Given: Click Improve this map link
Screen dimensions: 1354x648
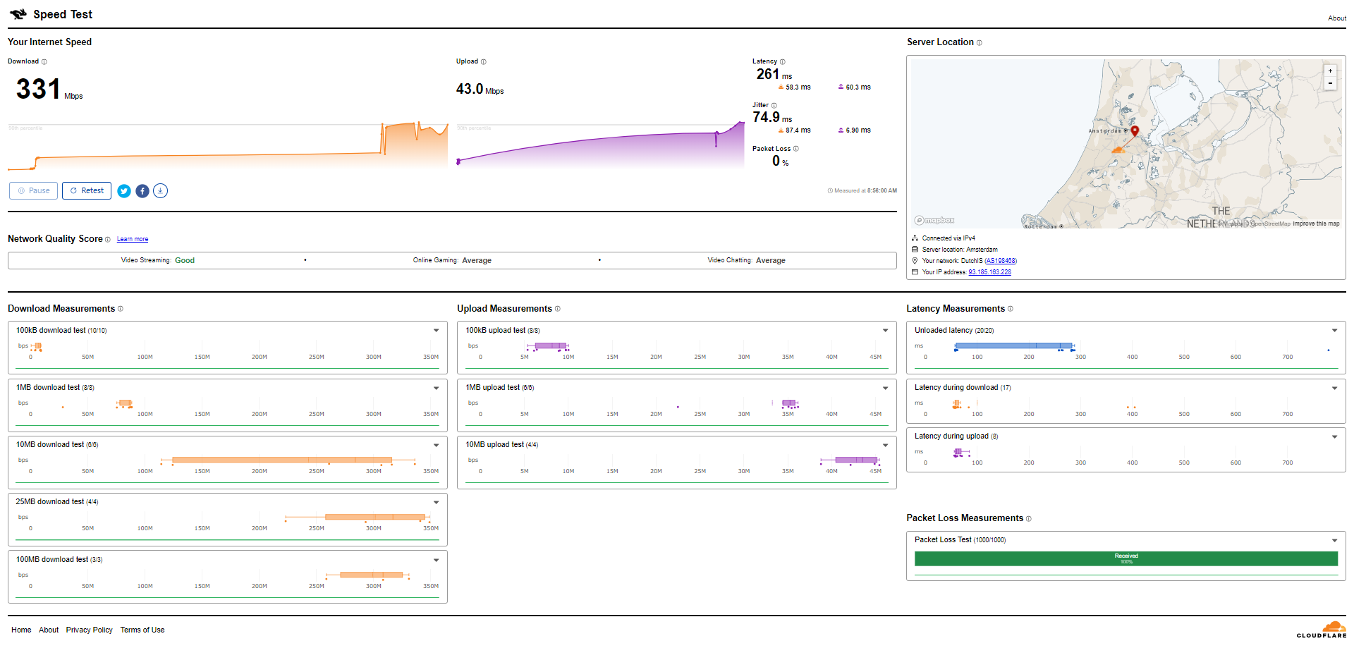Looking at the screenshot, I should tap(1316, 224).
